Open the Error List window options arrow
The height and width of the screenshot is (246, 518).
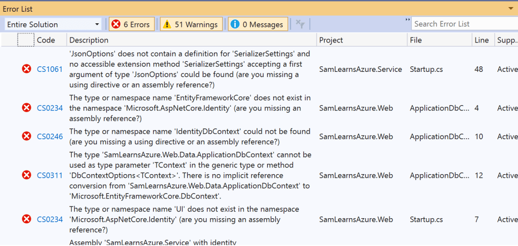(x=510, y=9)
